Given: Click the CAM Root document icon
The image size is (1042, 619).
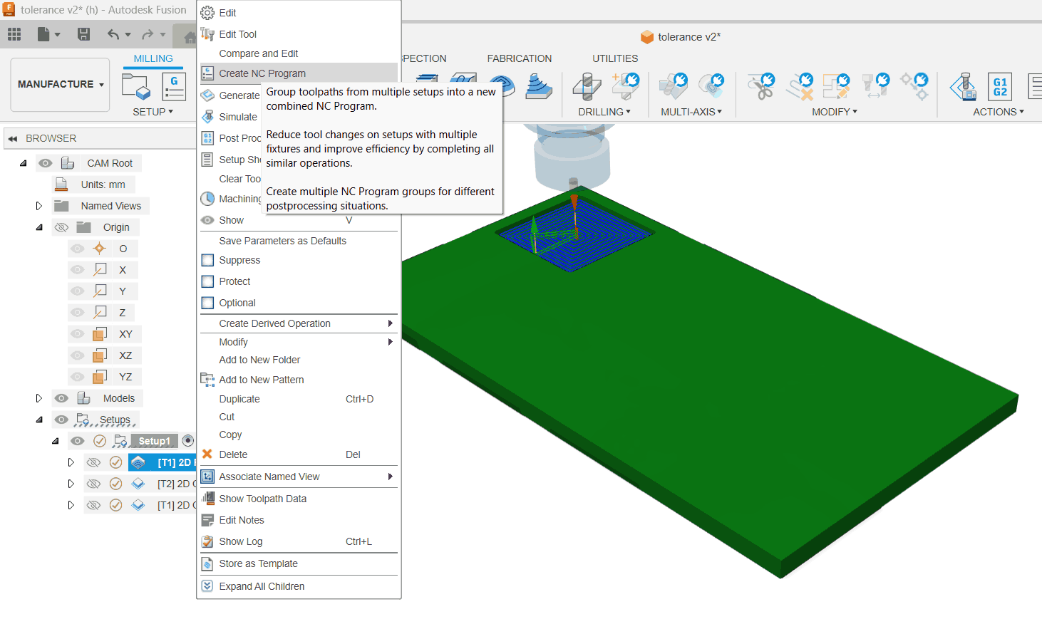Looking at the screenshot, I should pyautogui.click(x=68, y=163).
